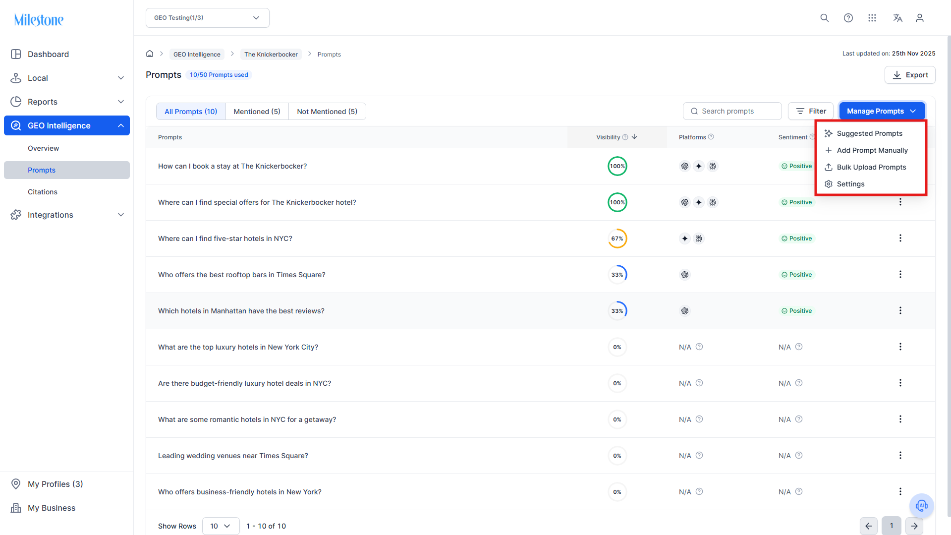The image size is (951, 535).
Task: Open row menu for rooftop bars prompt
Action: 900,275
